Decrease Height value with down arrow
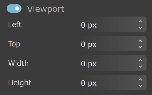 point(140,86)
